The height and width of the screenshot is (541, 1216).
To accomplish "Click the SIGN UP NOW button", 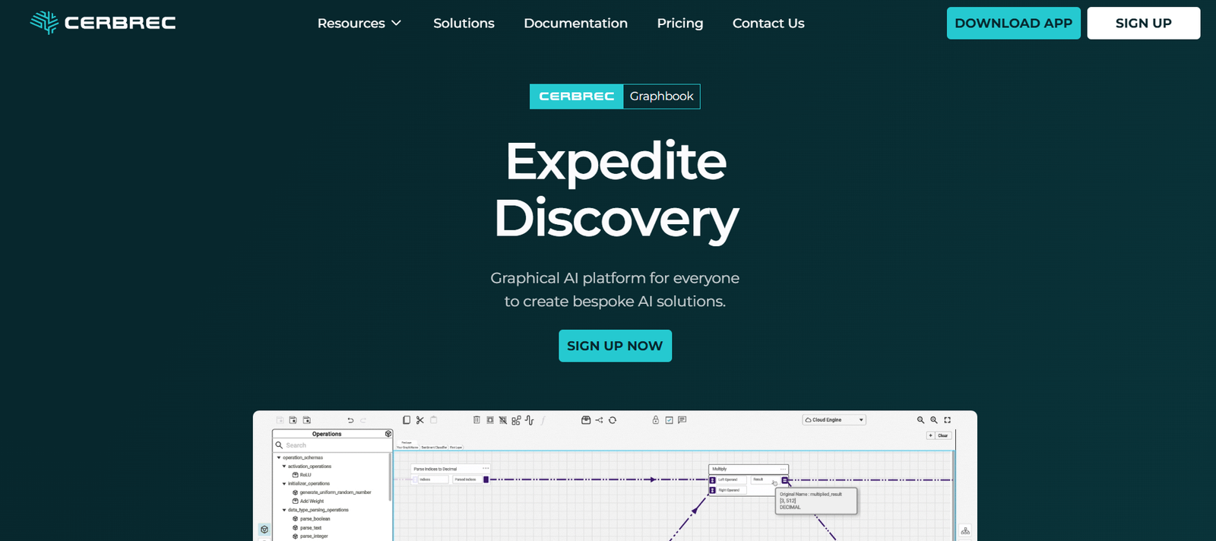I will (x=615, y=346).
